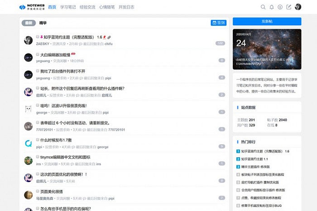Image resolution: width=317 pixels, height=211 pixels.
Task: Click the paperclip attachment icon on 知乎蓝简约主题 post
Action: [109, 37]
